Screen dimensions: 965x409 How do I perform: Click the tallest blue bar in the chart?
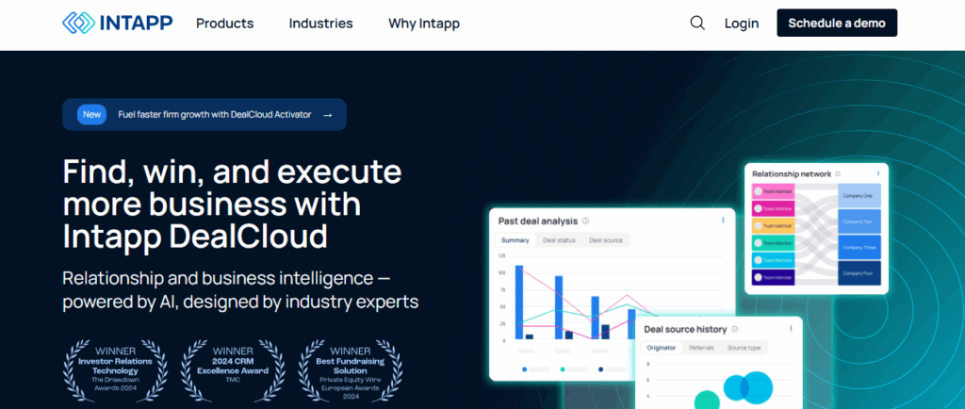(519, 302)
